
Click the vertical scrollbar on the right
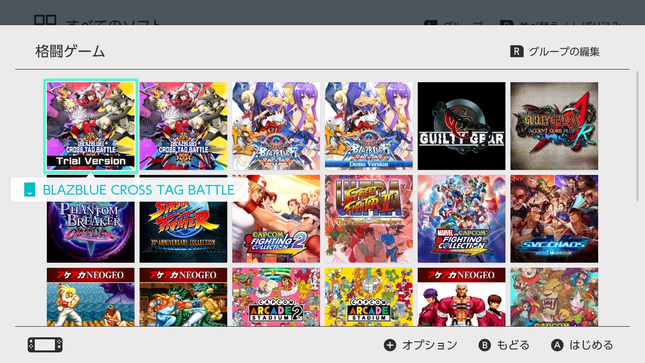[x=638, y=136]
